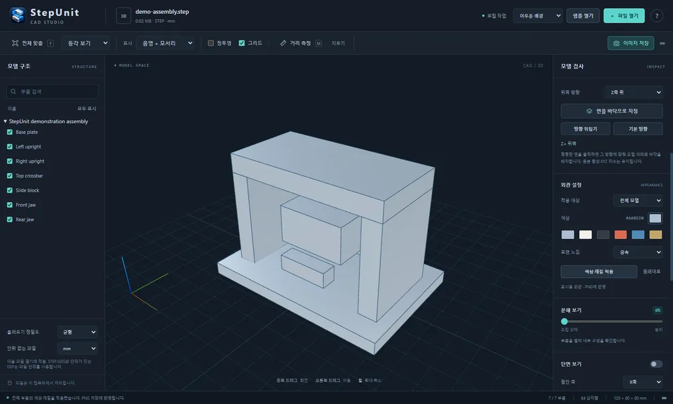
Task: Click the fit-all (전체 맞춤) frame icon
Action: click(x=15, y=43)
